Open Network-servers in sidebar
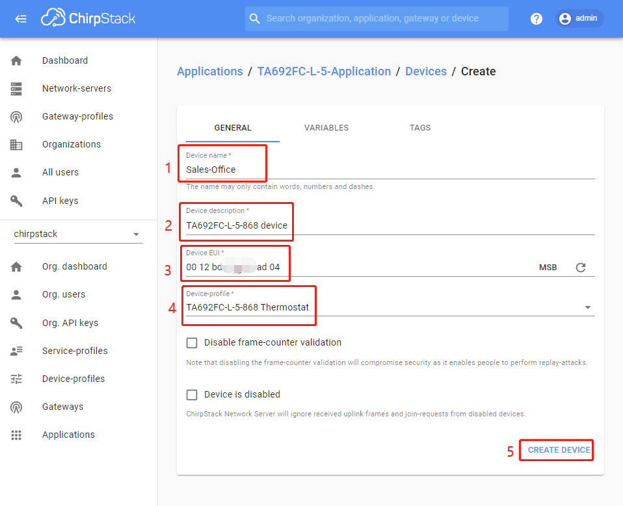The image size is (623, 506). coord(77,88)
